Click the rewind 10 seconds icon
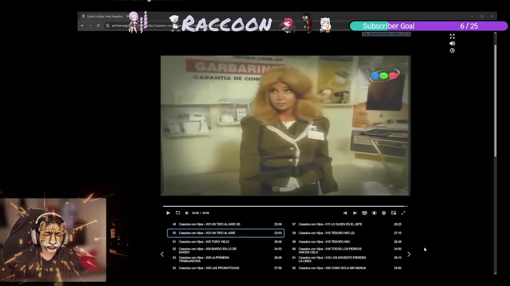The height and width of the screenshot is (286, 510). coord(178,213)
